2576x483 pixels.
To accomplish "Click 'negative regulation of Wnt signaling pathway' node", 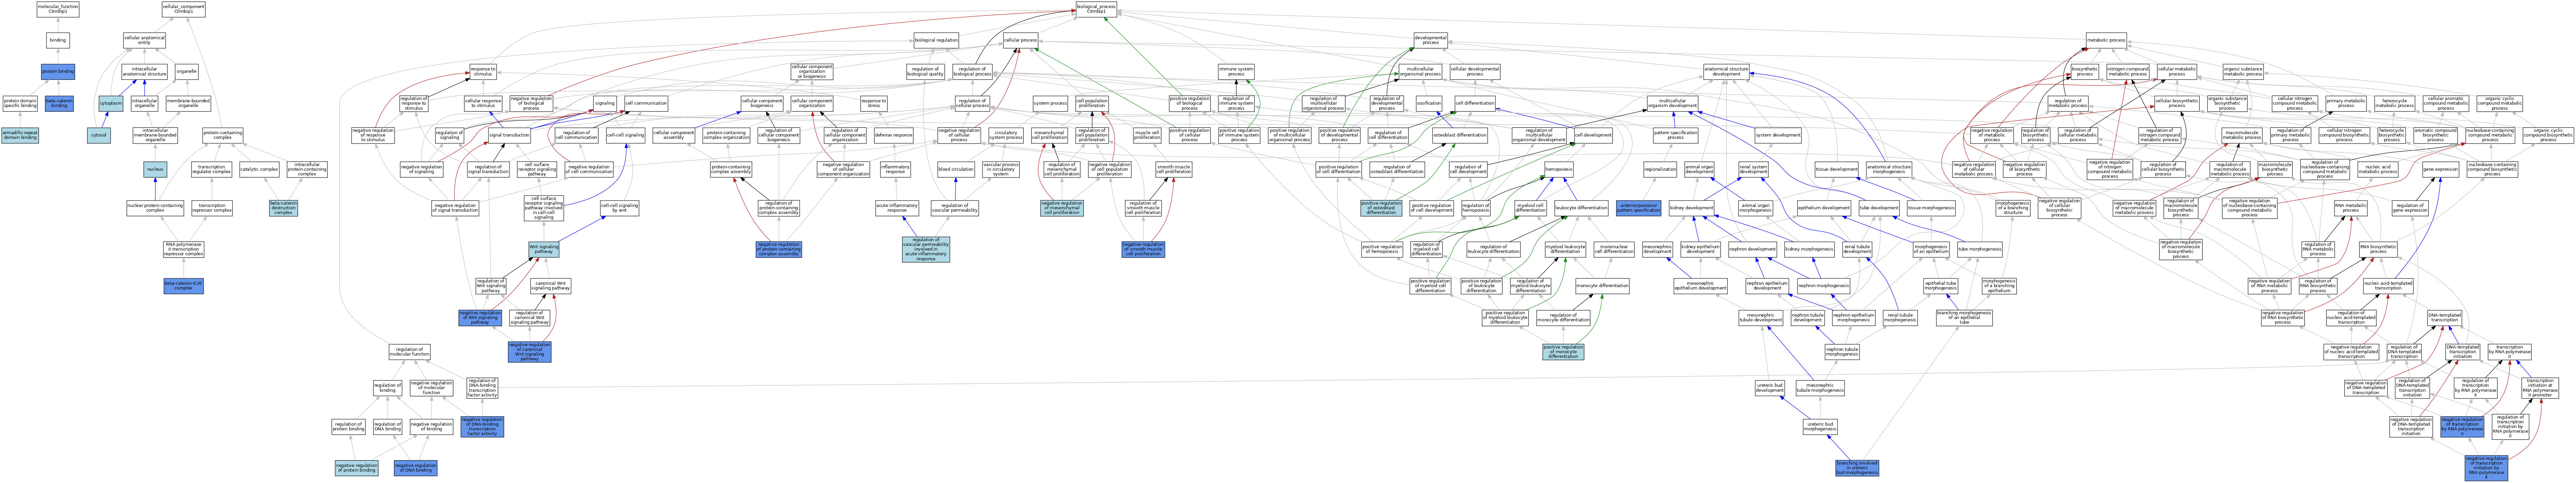I will tap(480, 318).
